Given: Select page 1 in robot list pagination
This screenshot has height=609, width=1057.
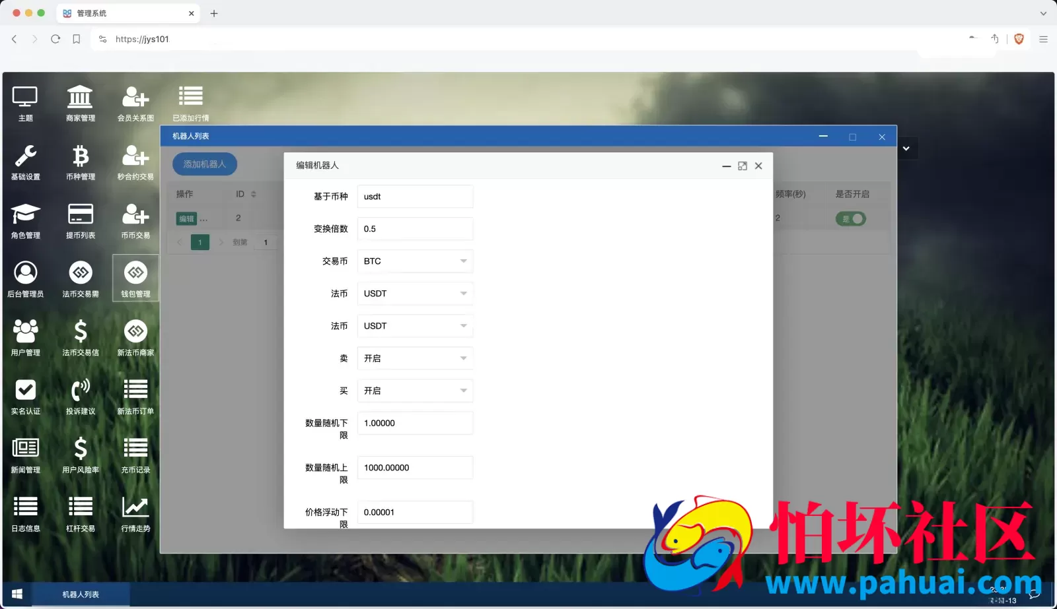Looking at the screenshot, I should 200,242.
